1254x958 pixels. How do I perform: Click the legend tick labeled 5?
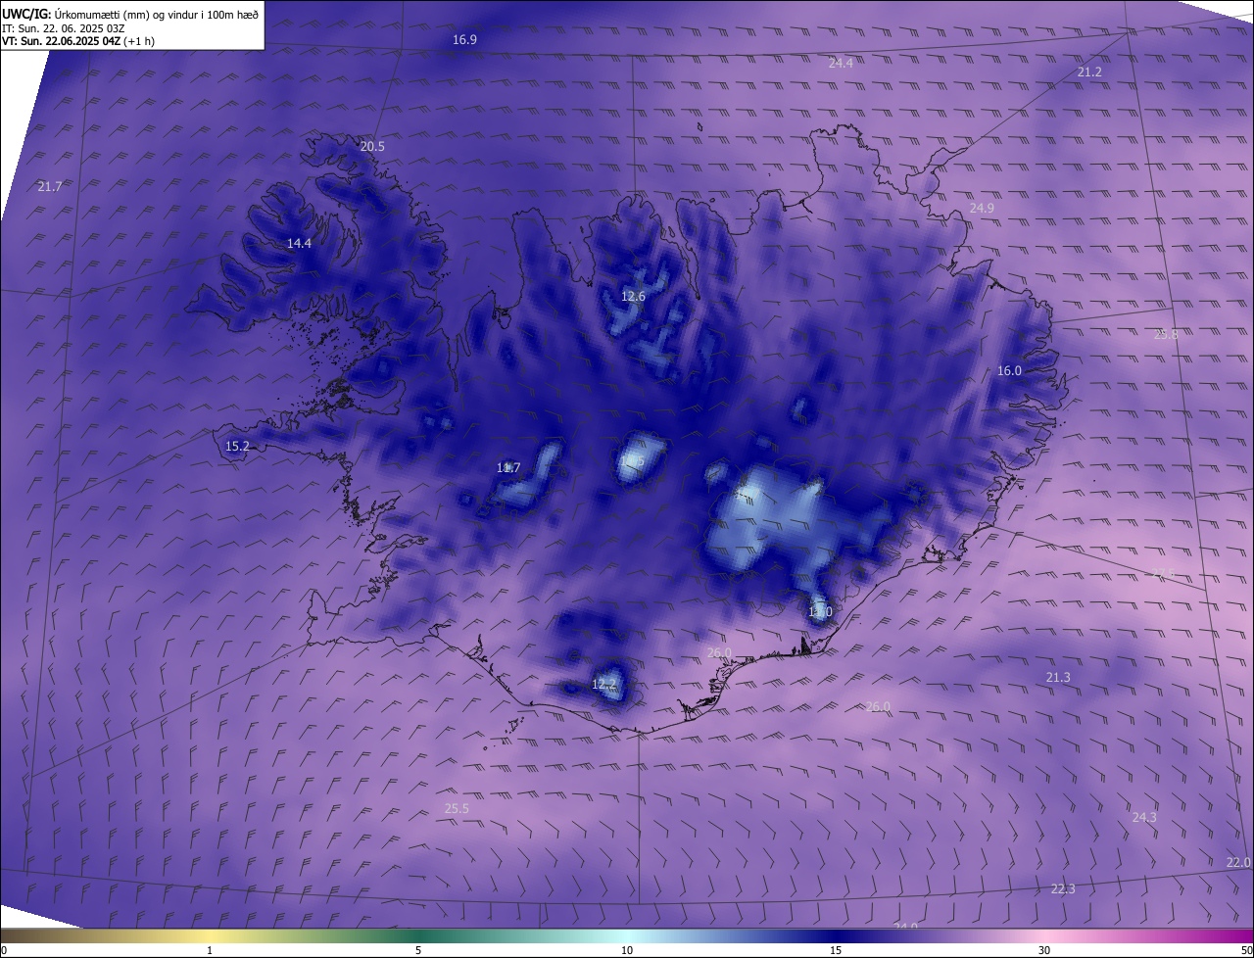[418, 951]
